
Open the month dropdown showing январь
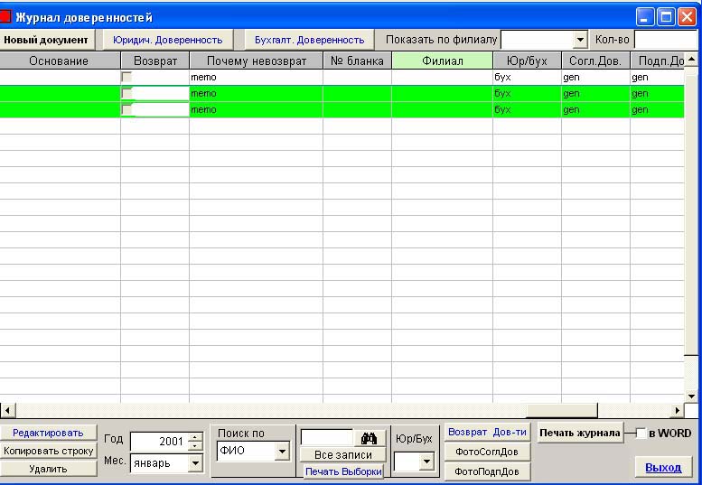195,463
